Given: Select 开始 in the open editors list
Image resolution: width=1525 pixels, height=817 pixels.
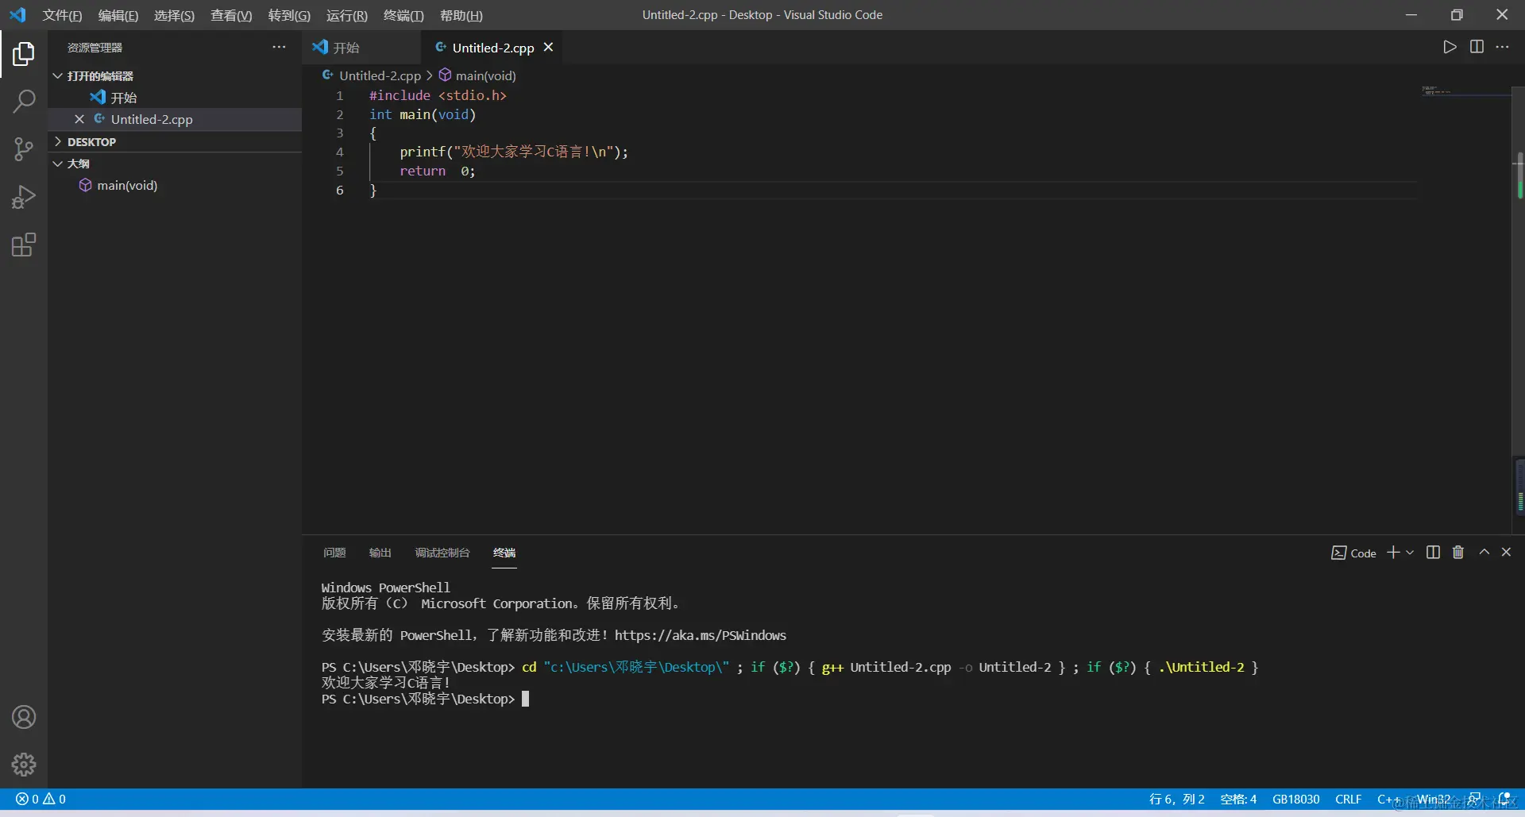Looking at the screenshot, I should click(x=175, y=98).
